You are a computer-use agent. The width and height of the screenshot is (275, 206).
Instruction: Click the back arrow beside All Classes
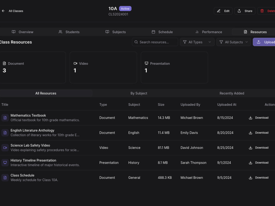pyautogui.click(x=3, y=11)
